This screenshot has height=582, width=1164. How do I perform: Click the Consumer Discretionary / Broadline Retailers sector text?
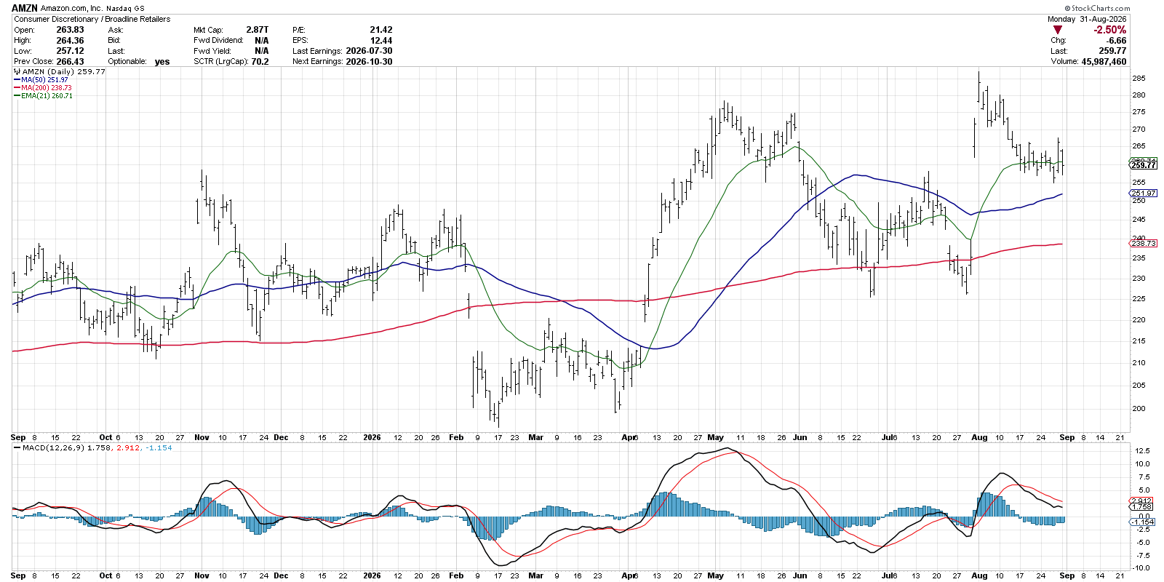(x=92, y=19)
